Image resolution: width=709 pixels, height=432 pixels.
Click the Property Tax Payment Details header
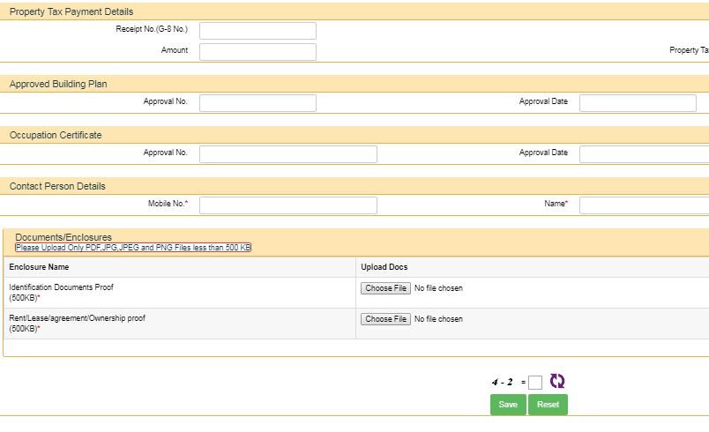tap(71, 11)
